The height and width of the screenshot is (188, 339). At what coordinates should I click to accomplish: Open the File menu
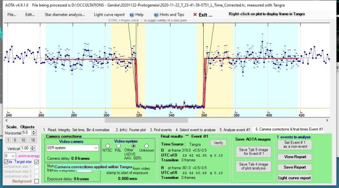point(12,15)
